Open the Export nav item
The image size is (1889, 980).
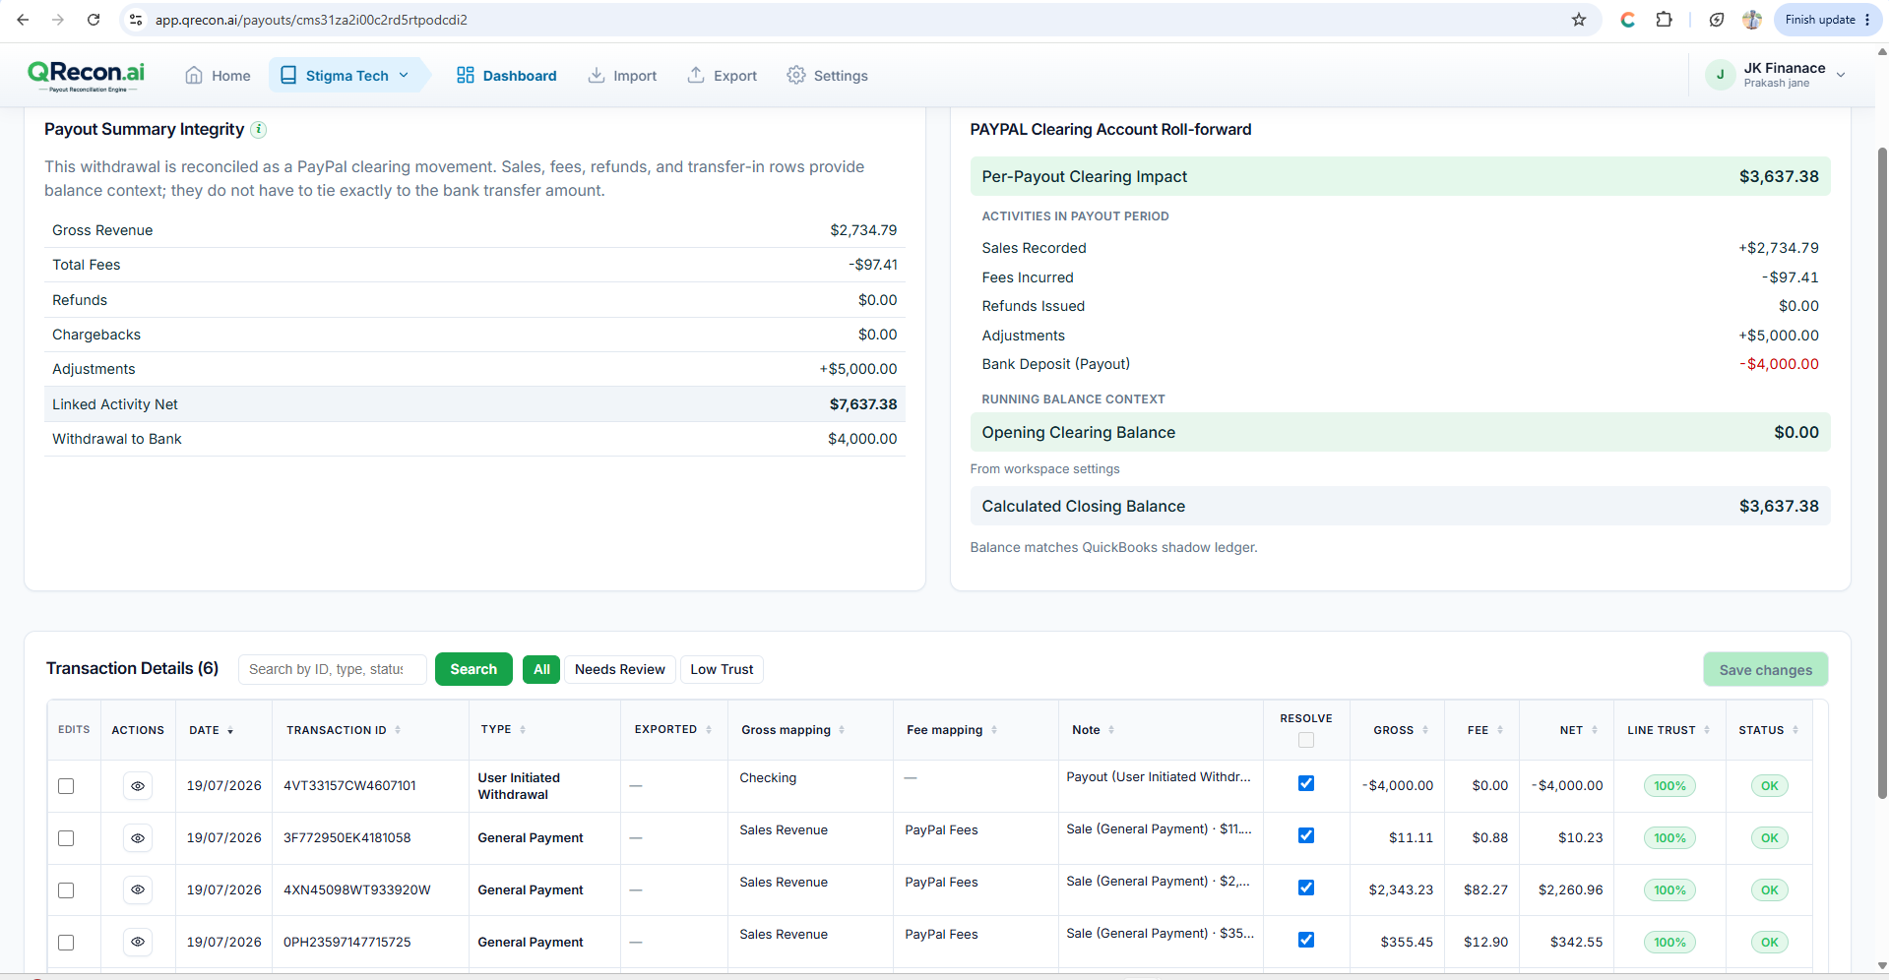pyautogui.click(x=723, y=76)
